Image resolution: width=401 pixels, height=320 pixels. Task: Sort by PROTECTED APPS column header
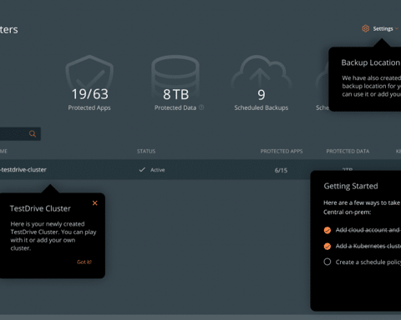282,151
